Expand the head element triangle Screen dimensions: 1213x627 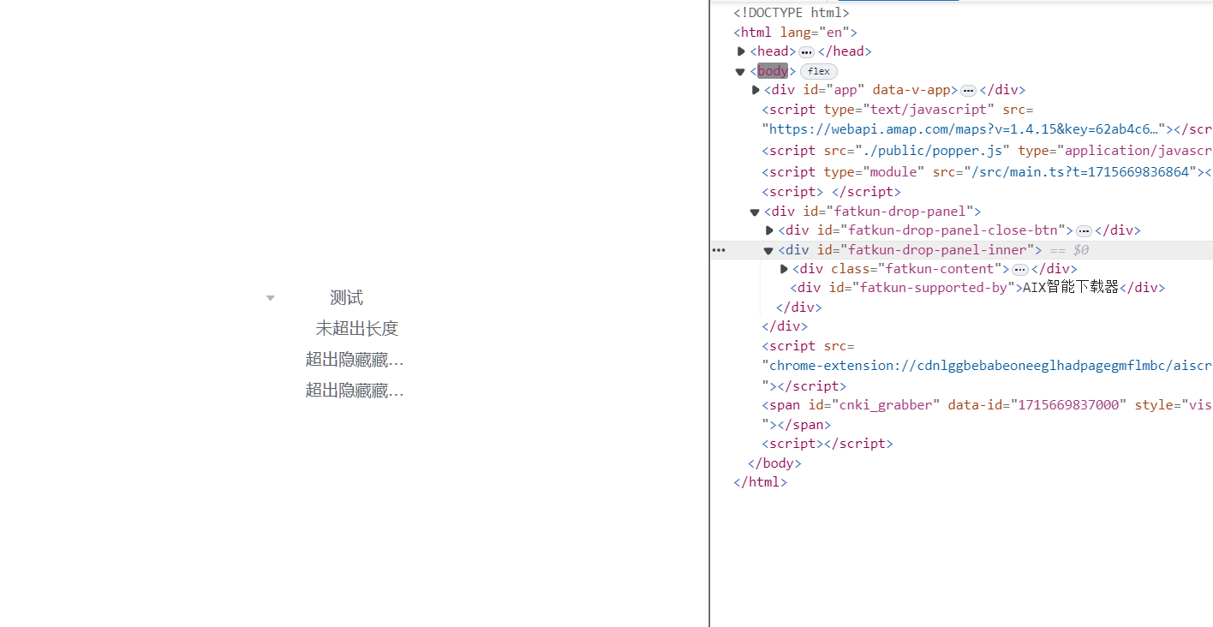click(741, 51)
